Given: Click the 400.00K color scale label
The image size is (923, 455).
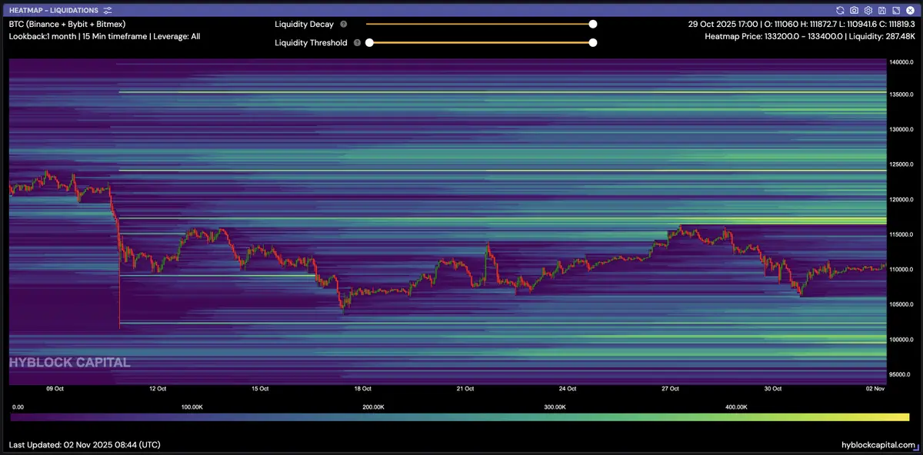Looking at the screenshot, I should 735,407.
